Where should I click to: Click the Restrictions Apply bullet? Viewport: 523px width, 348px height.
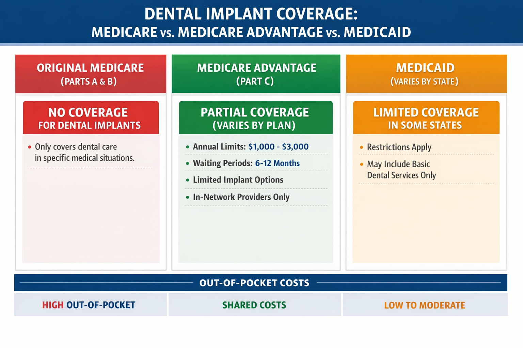click(x=399, y=147)
